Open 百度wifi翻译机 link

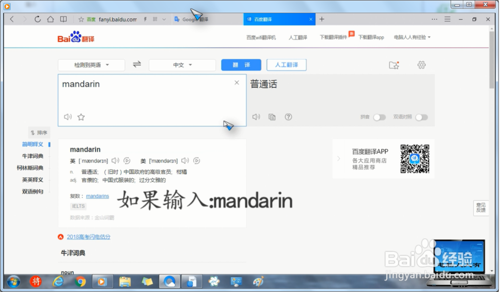(x=261, y=37)
